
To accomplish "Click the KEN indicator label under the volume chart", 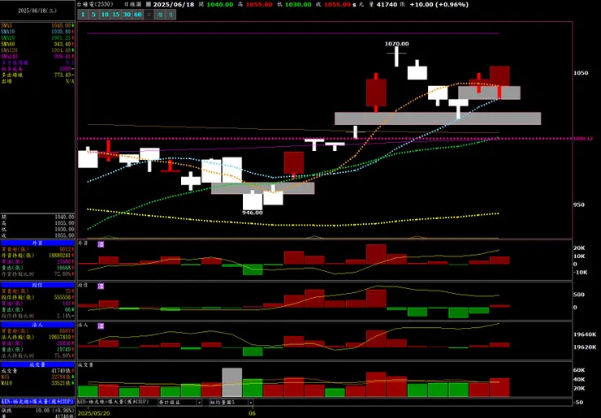I will 113,402.
